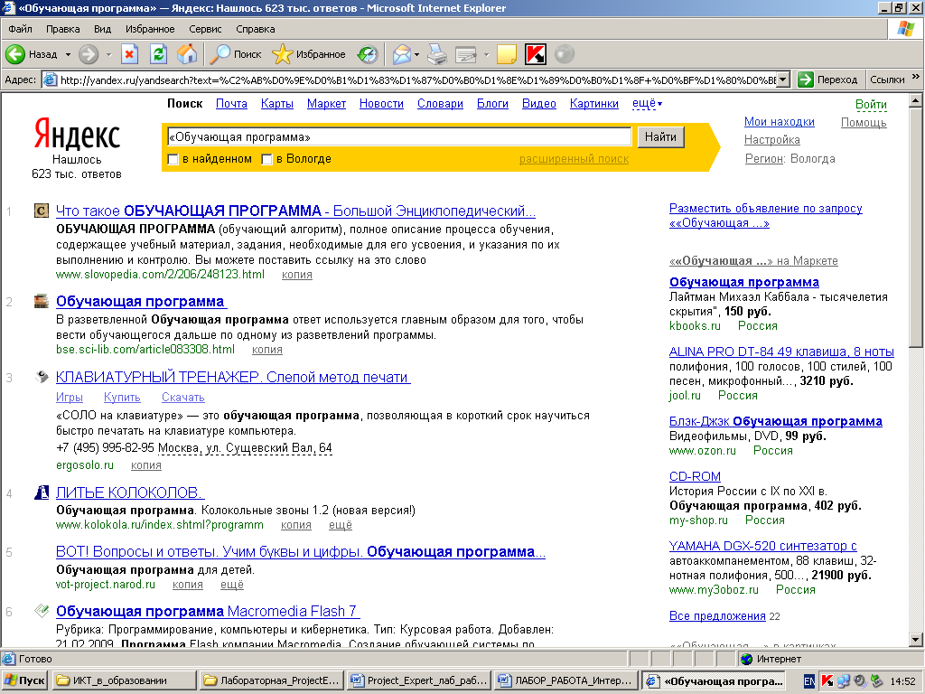Click the Пуск Start button
The height and width of the screenshot is (694, 925).
(25, 681)
